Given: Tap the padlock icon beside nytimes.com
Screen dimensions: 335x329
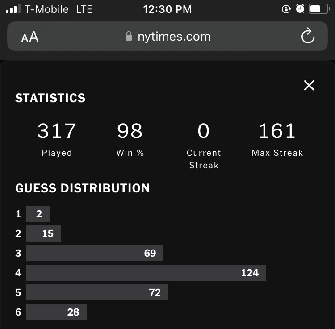Looking at the screenshot, I should [x=129, y=36].
